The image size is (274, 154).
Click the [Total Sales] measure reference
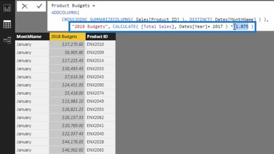tap(158, 27)
